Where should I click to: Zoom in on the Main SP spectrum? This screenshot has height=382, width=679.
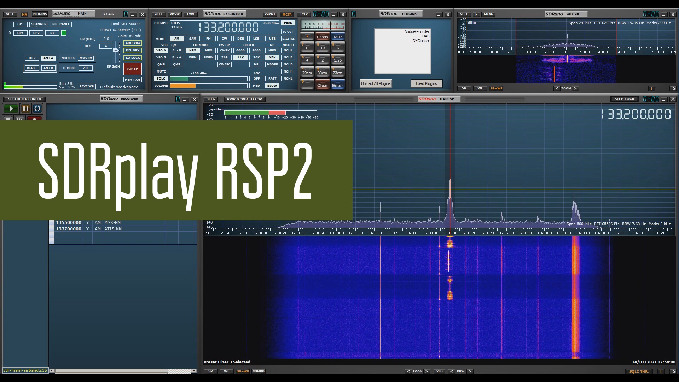pyautogui.click(x=427, y=371)
